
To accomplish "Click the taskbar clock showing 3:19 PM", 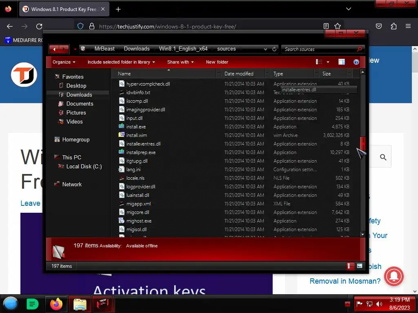I will (x=399, y=304).
